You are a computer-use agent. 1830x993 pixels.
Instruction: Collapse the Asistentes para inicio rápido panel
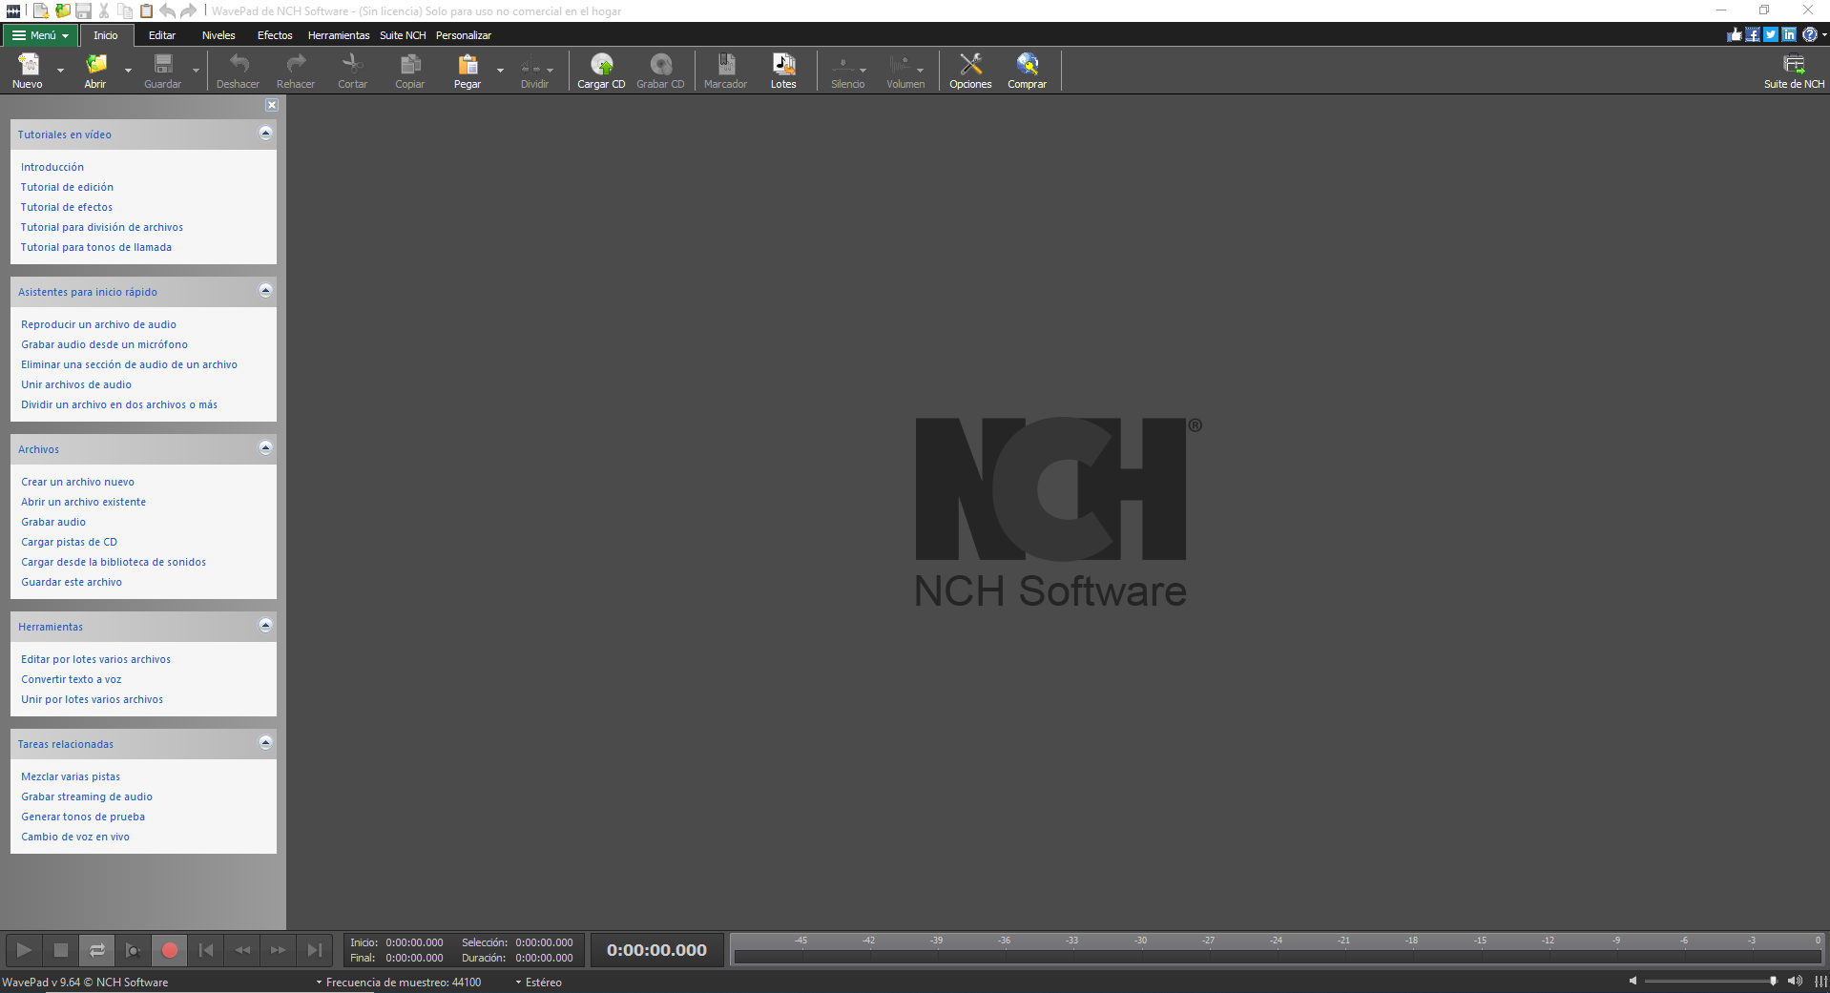click(266, 291)
